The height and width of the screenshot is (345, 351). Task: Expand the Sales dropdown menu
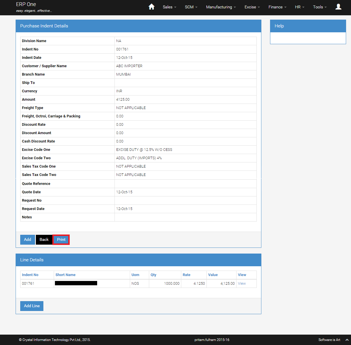169,7
